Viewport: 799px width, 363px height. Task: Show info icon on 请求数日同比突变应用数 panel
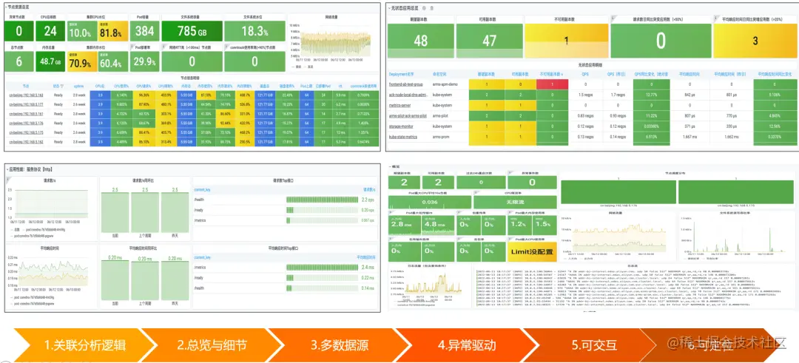(x=613, y=17)
